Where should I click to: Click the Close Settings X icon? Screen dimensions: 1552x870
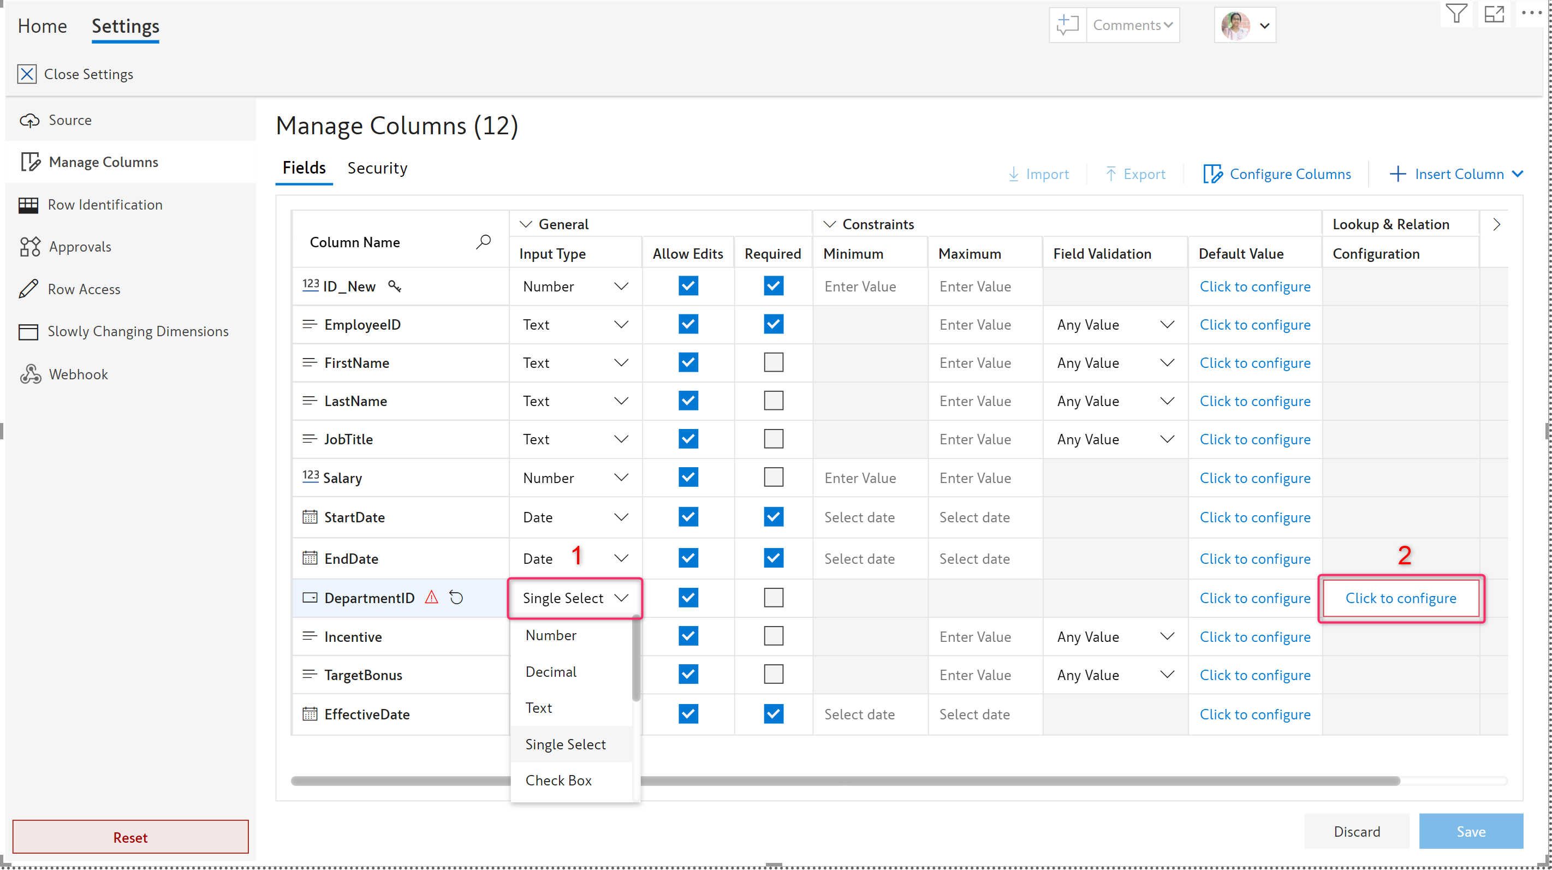coord(27,74)
